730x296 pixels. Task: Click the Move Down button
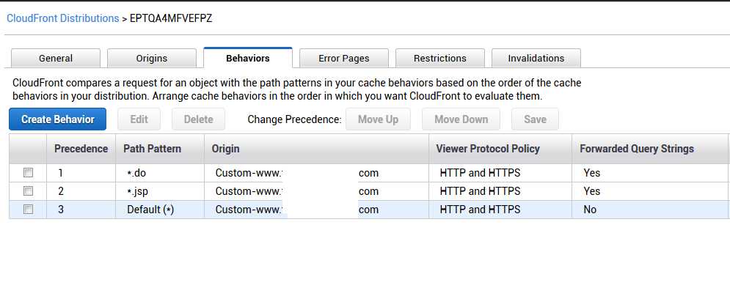pos(461,119)
